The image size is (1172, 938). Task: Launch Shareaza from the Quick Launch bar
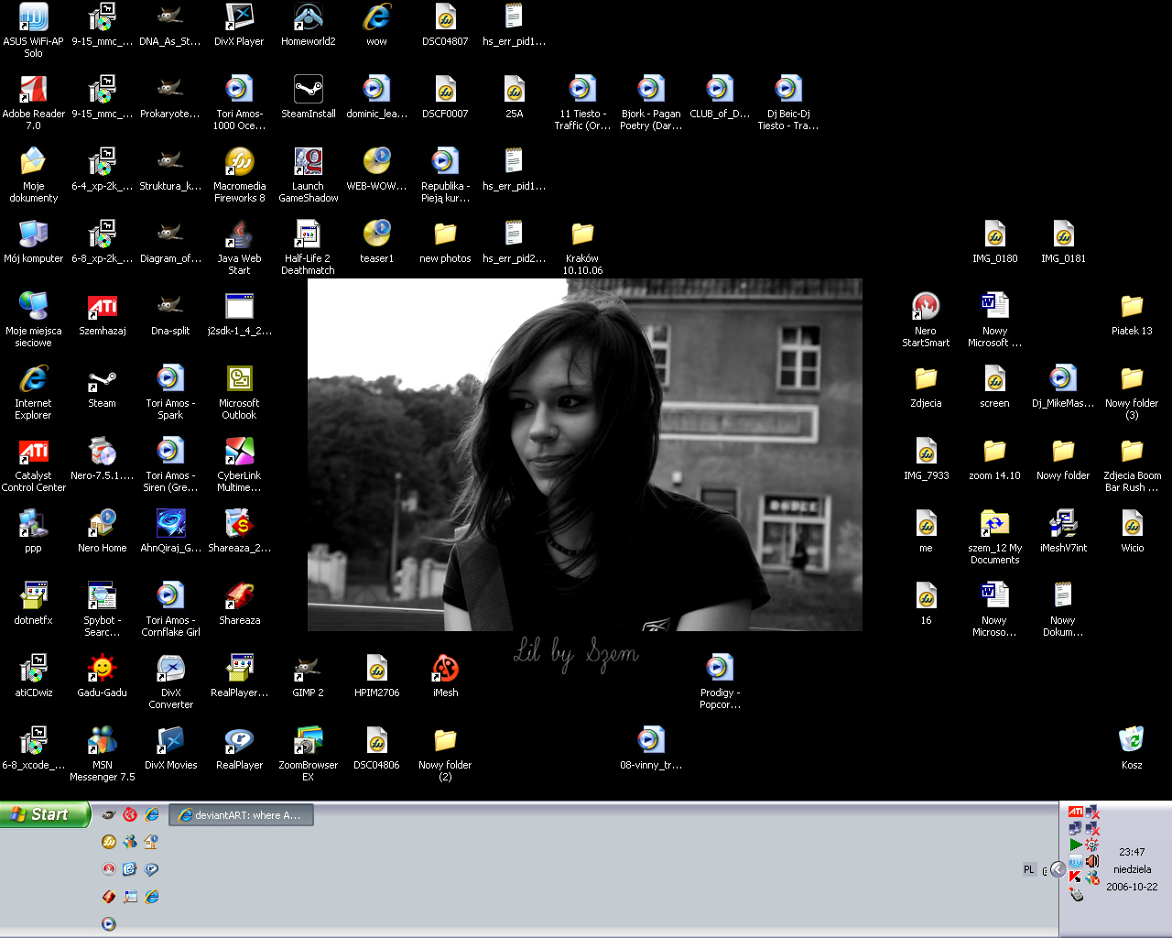click(109, 897)
